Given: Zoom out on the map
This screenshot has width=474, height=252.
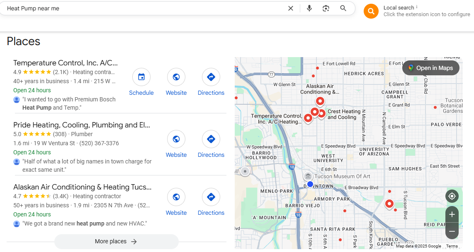Looking at the screenshot, I should click(x=452, y=231).
